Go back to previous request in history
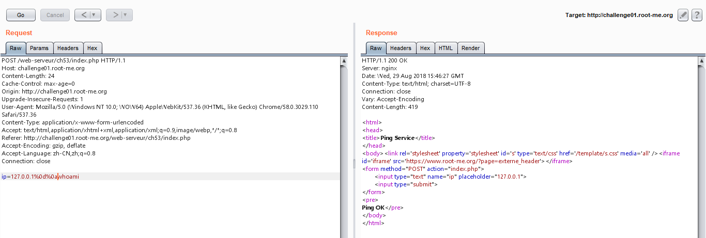Image resolution: width=706 pixels, height=238 pixels. coord(84,15)
